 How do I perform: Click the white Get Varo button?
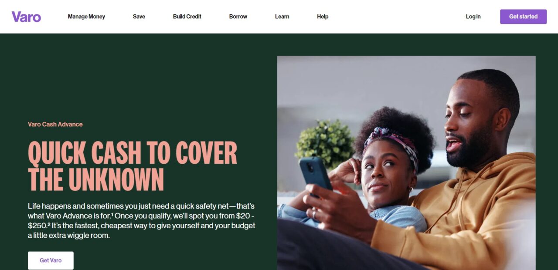[51, 260]
